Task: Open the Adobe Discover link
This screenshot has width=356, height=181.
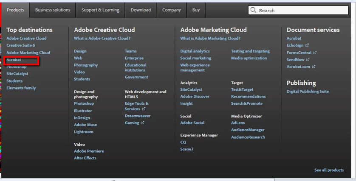Action: (195, 97)
